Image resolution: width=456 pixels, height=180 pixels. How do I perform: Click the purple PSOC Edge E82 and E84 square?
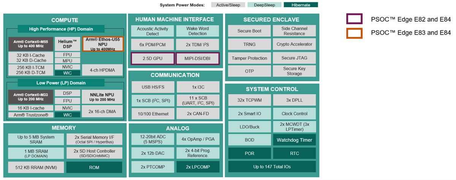click(355, 20)
